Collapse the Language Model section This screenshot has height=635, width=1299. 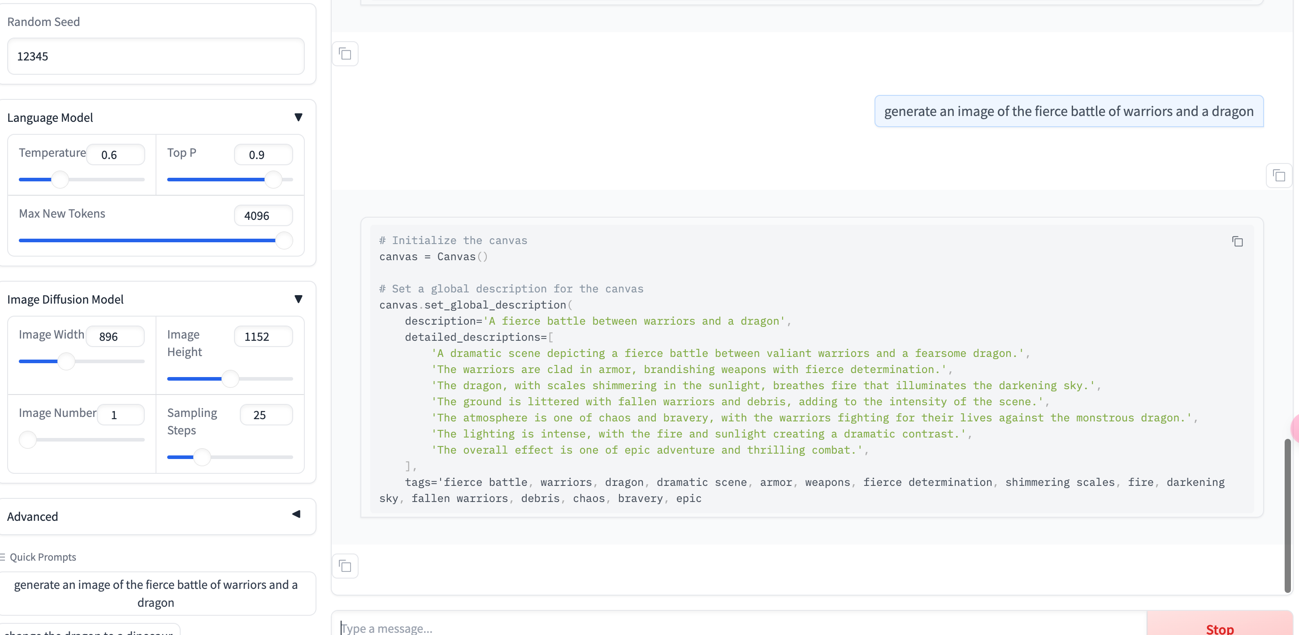(298, 117)
